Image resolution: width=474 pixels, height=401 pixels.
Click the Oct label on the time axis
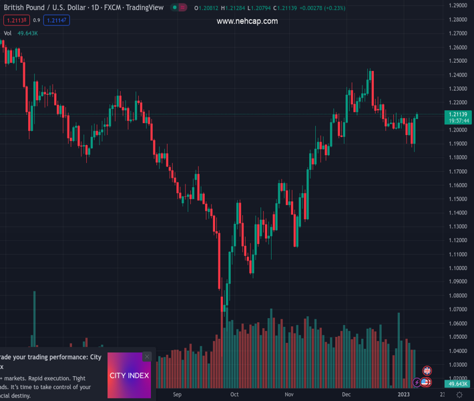click(234, 395)
